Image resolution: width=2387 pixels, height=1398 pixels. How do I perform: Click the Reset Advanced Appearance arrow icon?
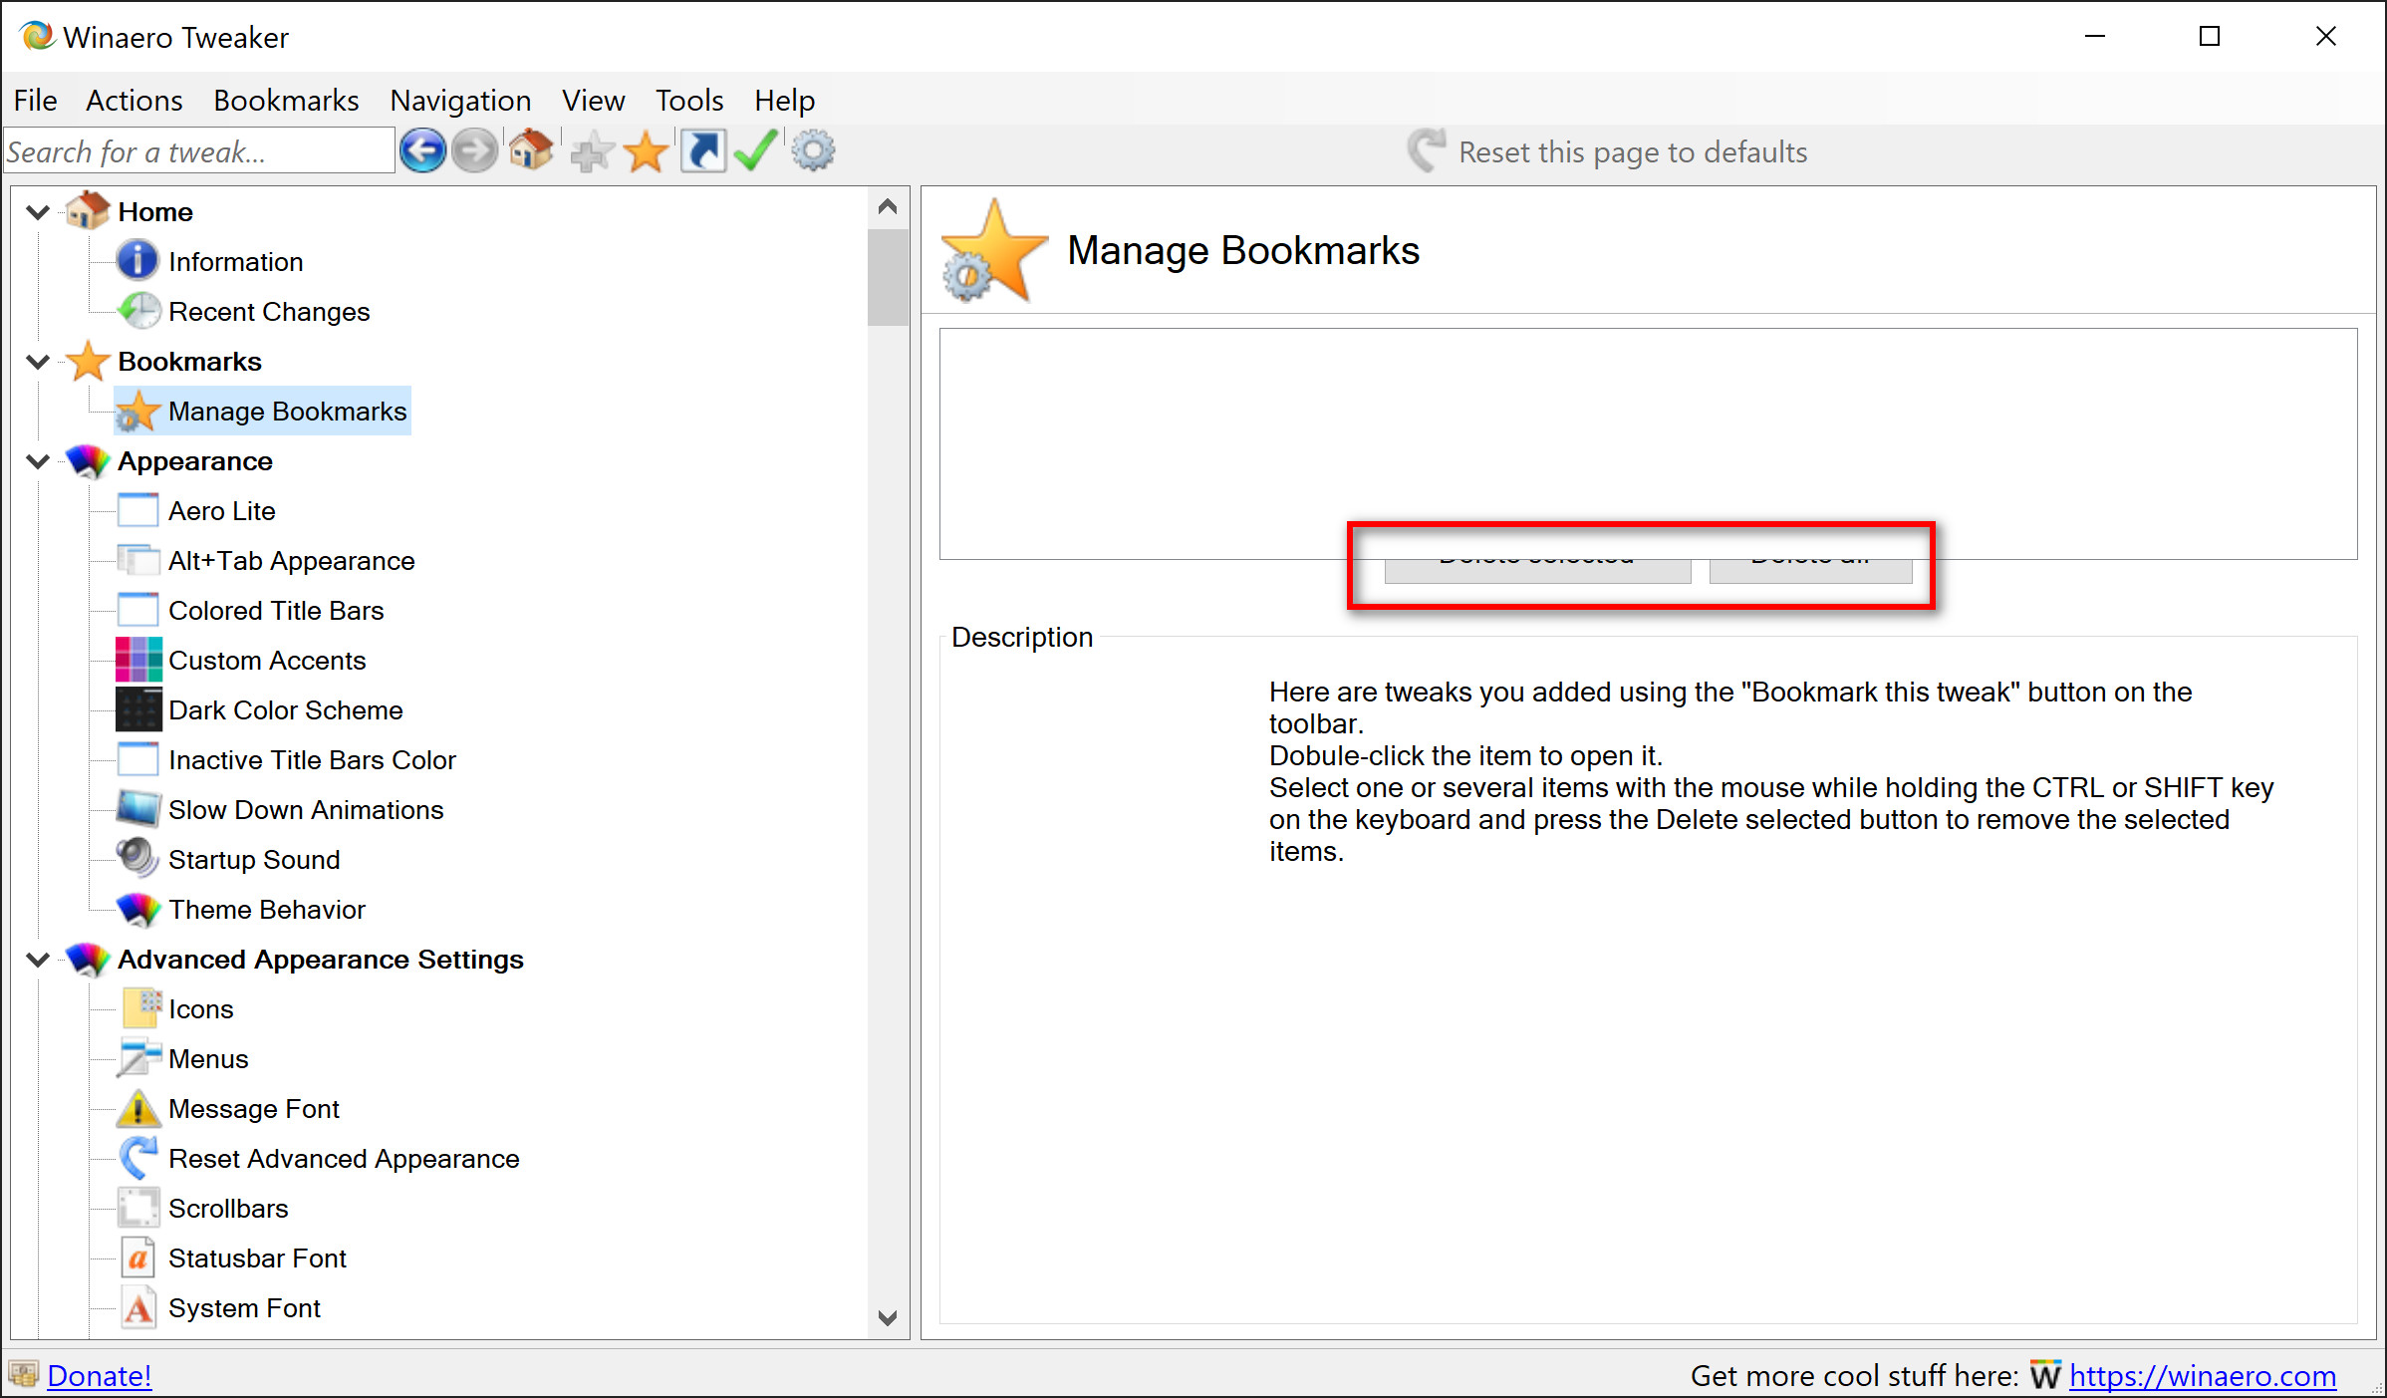[x=138, y=1158]
